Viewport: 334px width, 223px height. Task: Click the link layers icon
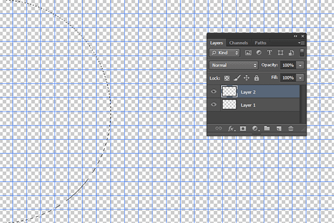point(218,128)
